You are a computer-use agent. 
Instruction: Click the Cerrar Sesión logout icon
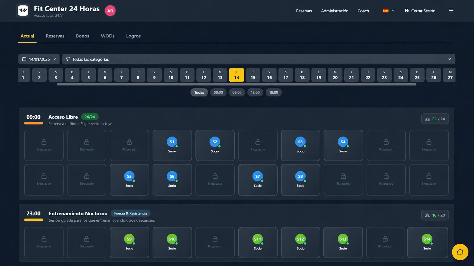coord(407,11)
